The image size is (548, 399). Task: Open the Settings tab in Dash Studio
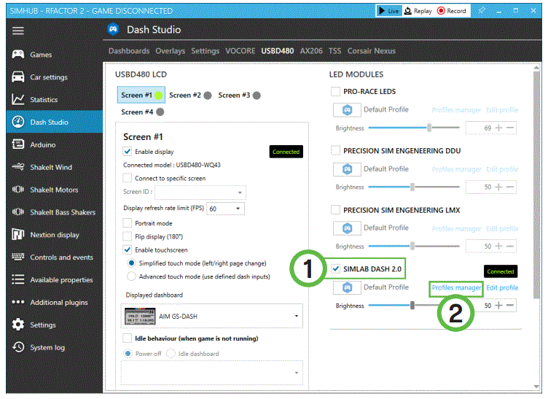[x=205, y=51]
